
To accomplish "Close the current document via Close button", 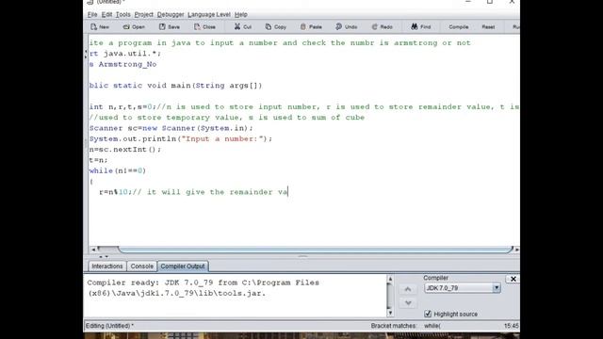I will [205, 27].
